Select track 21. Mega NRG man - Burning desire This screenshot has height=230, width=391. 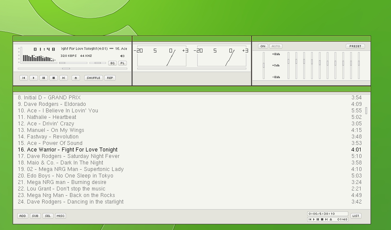[x=190, y=182]
